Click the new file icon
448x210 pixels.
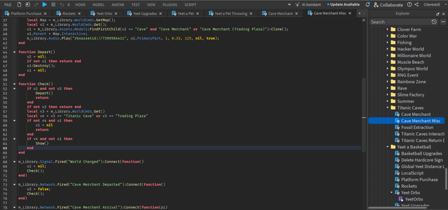pyautogui.click(x=19, y=4)
